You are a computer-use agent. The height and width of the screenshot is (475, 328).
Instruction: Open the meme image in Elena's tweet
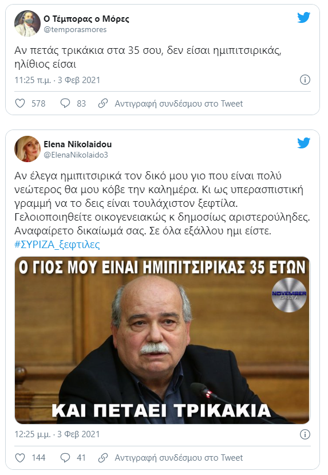pos(163,340)
